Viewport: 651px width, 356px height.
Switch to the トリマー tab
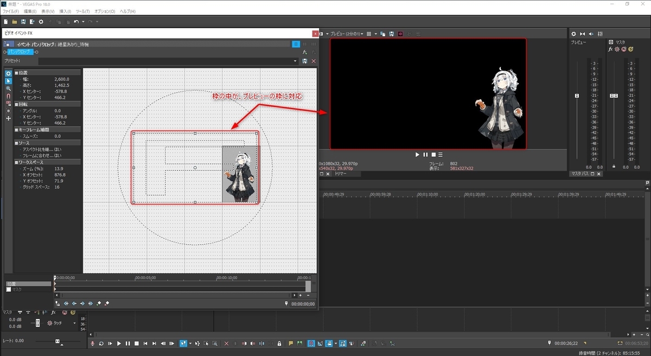pyautogui.click(x=341, y=174)
